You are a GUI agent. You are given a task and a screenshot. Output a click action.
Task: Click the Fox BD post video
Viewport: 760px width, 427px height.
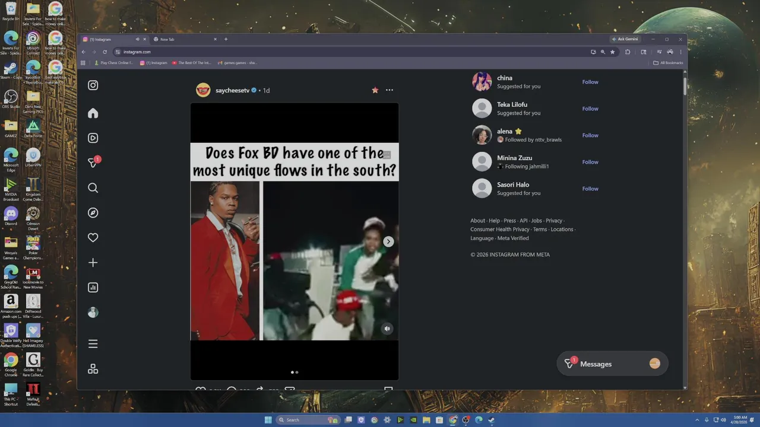(x=294, y=241)
